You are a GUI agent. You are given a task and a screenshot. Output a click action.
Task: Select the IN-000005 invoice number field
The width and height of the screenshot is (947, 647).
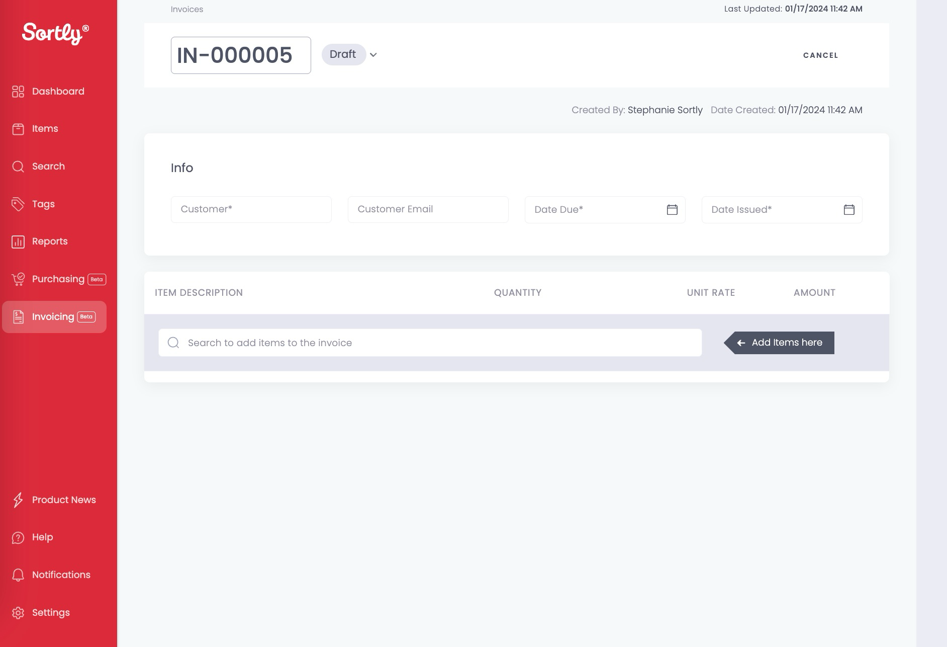pos(240,55)
